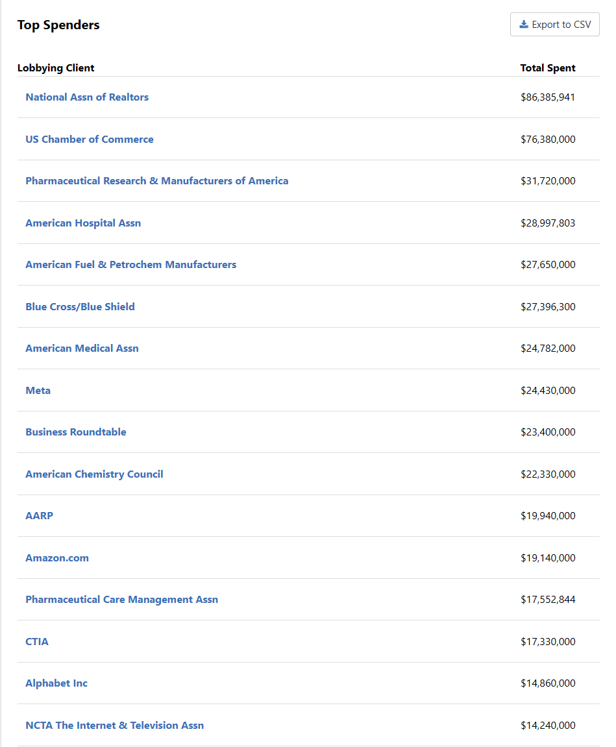Screen dimensions: 616x747
Task: Open the Alphabet Inc link
Action: tap(56, 683)
